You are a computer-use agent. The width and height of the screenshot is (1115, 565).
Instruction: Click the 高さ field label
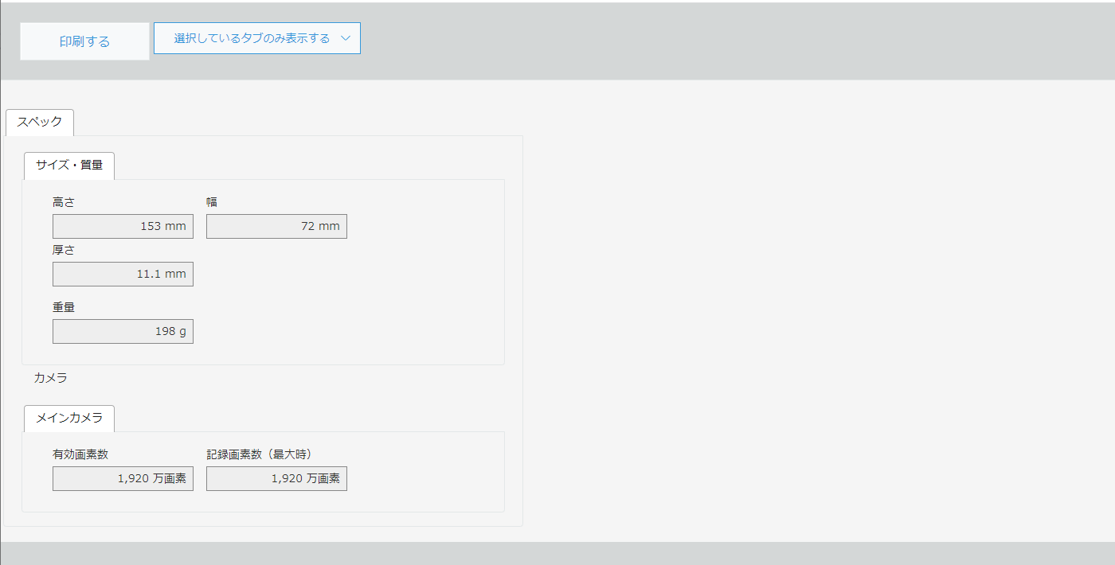point(64,202)
